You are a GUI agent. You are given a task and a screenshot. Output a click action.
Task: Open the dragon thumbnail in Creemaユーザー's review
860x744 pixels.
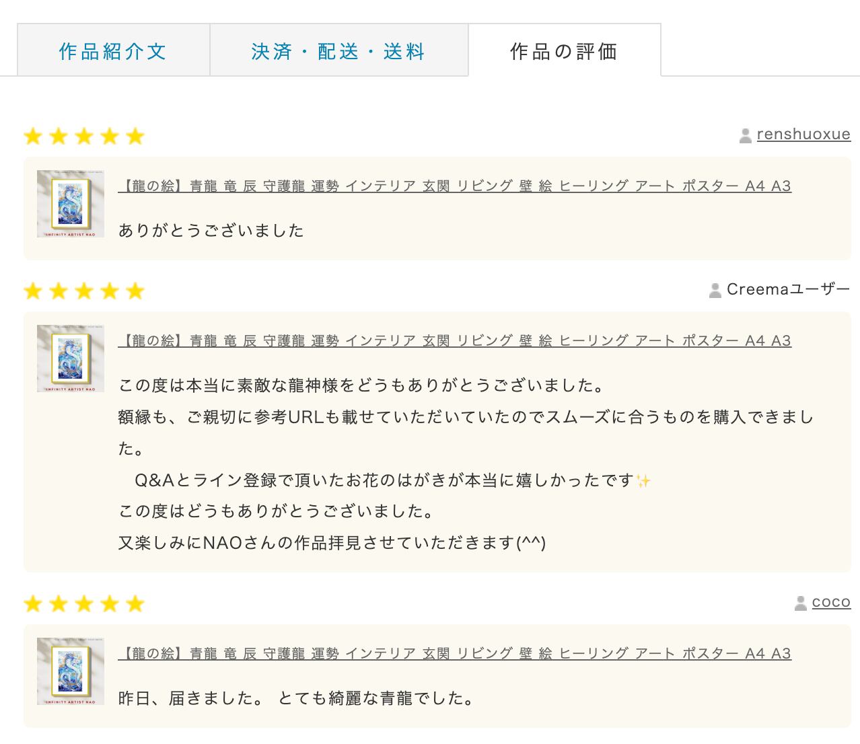click(71, 359)
